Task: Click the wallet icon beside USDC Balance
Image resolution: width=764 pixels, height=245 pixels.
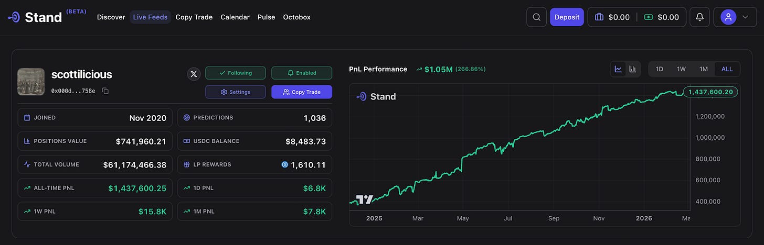Action: 187,141
